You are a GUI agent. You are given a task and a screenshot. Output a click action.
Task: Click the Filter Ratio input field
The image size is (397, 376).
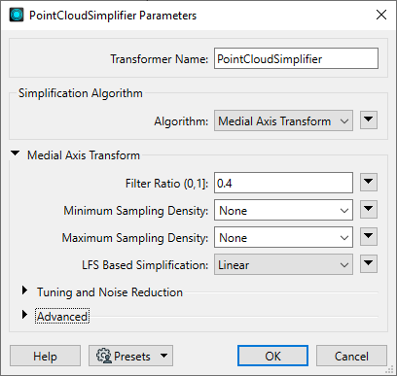pos(283,183)
